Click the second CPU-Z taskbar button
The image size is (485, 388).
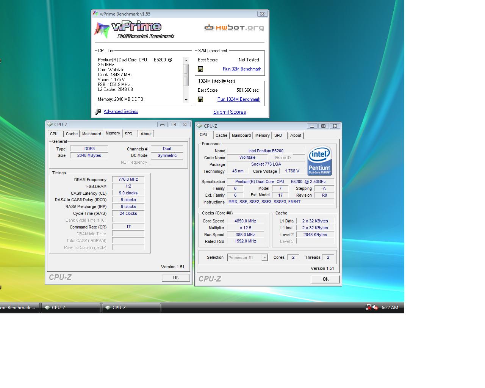click(x=131, y=308)
